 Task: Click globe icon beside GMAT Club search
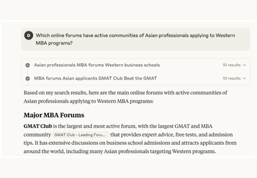click(x=28, y=78)
